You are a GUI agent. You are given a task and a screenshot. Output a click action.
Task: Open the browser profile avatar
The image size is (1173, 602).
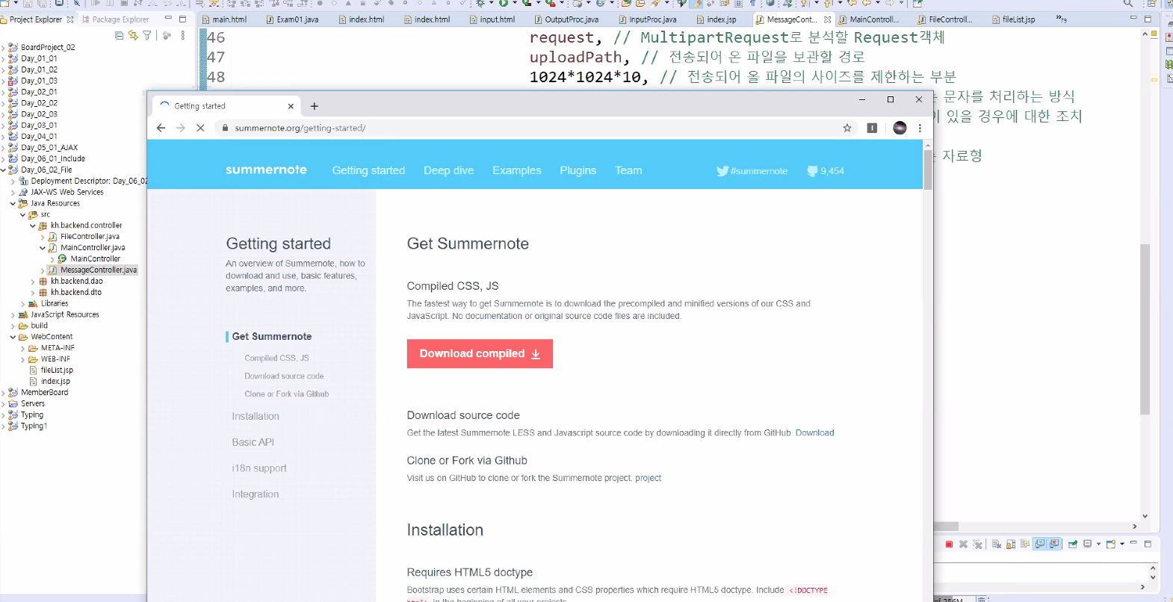[x=900, y=128]
